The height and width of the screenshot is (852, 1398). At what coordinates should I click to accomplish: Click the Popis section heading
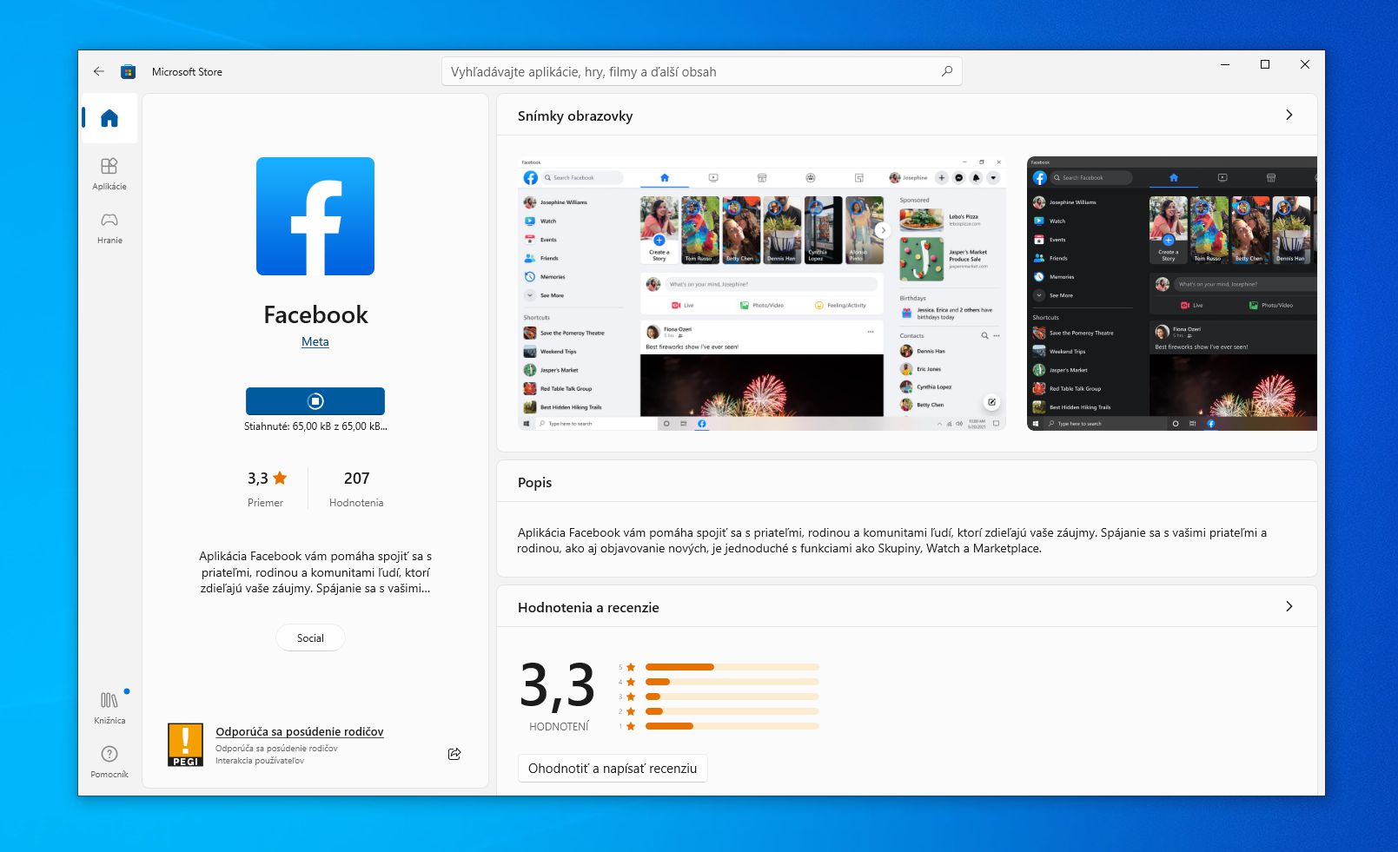[534, 483]
